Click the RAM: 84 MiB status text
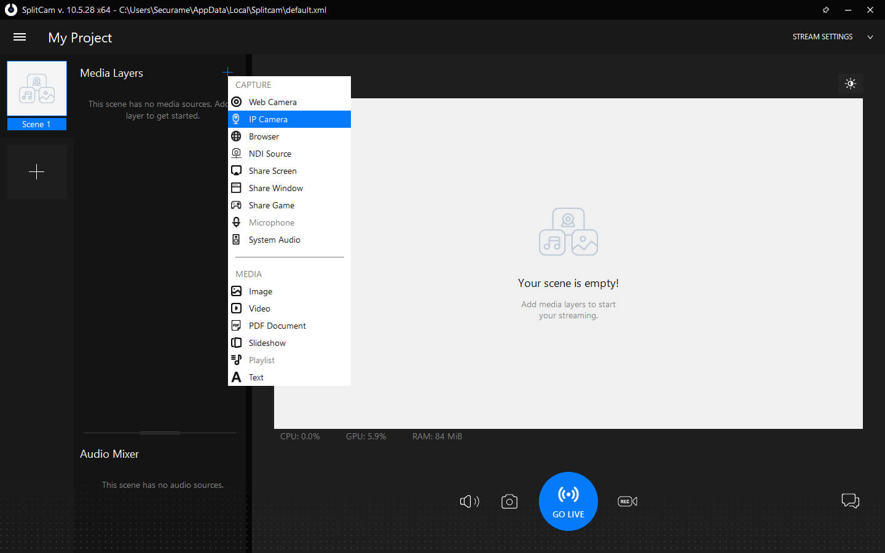The image size is (885, 553). click(x=437, y=436)
